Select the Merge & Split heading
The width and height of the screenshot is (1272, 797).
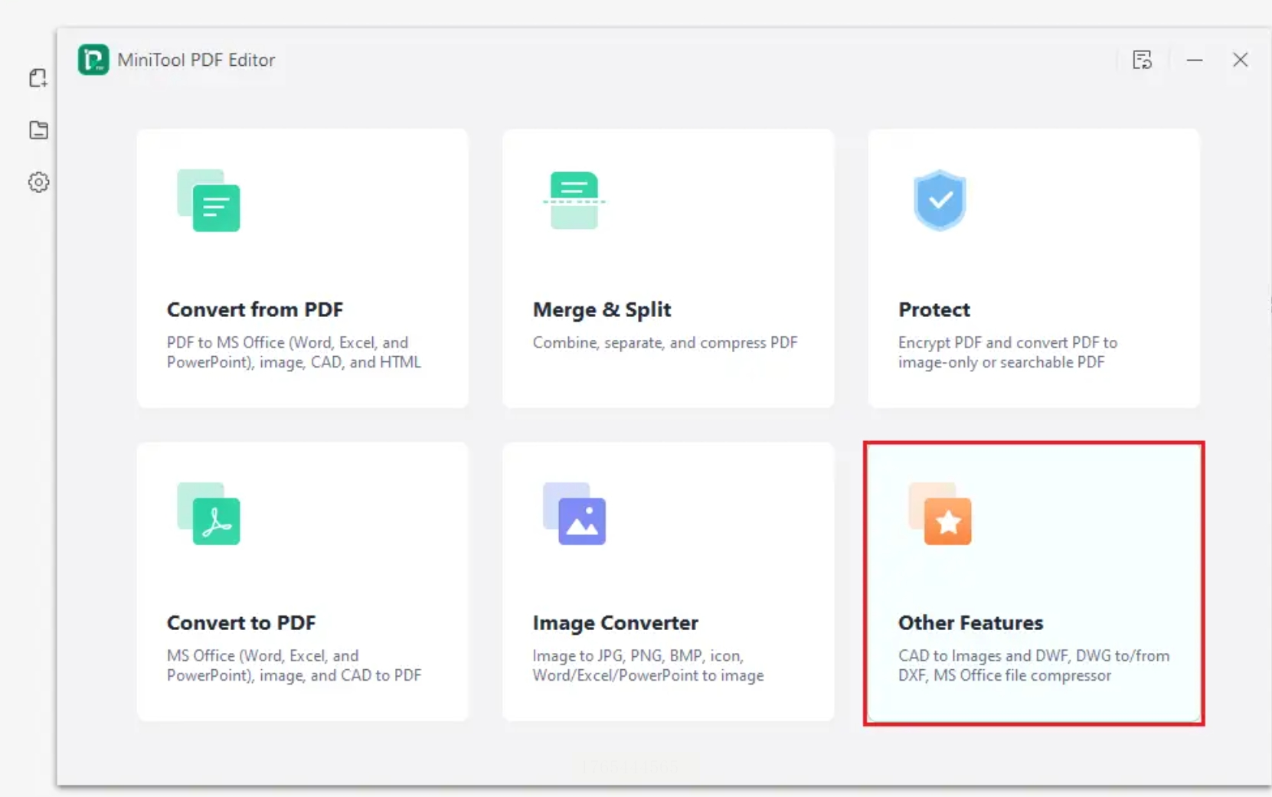602,309
